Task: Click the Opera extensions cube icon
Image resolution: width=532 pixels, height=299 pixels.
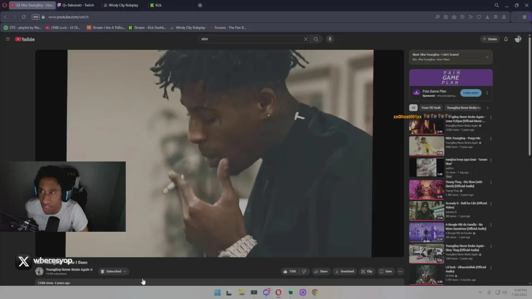Action: [525, 17]
